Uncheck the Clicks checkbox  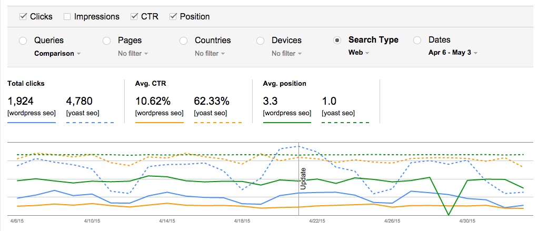23,16
